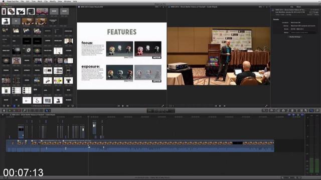Jump to previous edit in main viewer
321x180 pixels.
pos(216,106)
